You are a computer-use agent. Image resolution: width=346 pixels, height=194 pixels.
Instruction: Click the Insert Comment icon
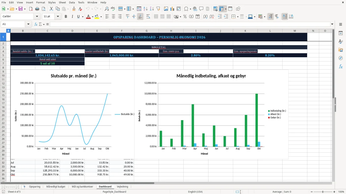coord(201,9)
